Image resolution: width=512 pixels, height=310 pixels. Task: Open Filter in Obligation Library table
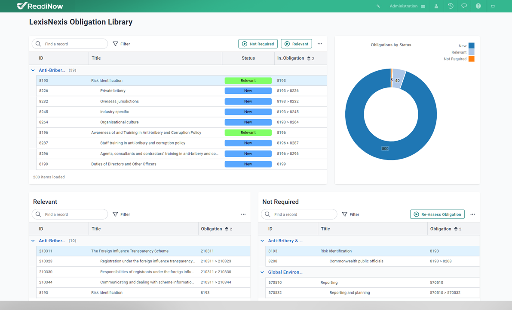coord(121,44)
